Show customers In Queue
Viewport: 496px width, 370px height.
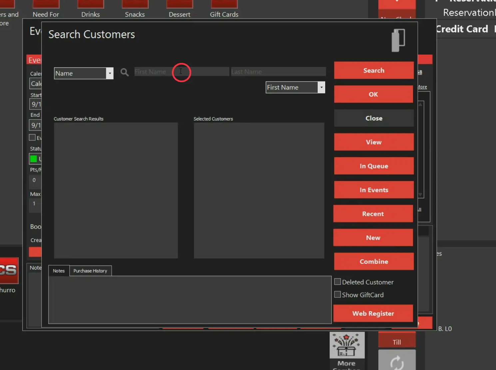(x=374, y=166)
